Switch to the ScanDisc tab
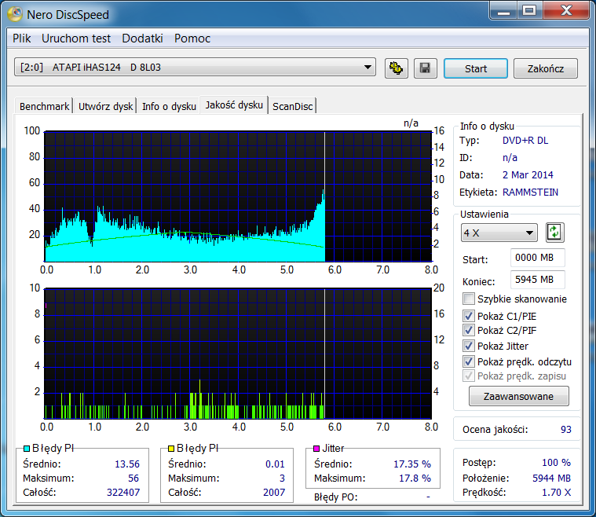The height and width of the screenshot is (517, 596). (292, 106)
